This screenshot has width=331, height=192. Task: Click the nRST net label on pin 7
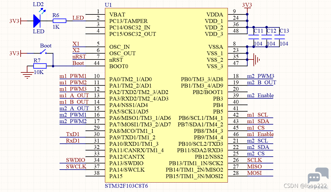click(x=79, y=57)
